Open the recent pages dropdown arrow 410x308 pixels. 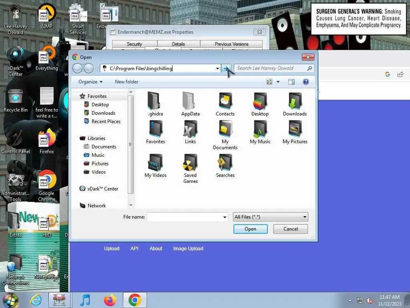(96, 68)
